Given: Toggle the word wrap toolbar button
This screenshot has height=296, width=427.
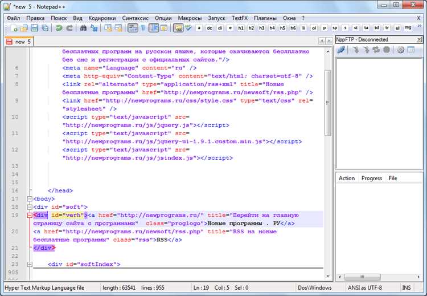Looking at the screenshot, I should click(x=133, y=28).
